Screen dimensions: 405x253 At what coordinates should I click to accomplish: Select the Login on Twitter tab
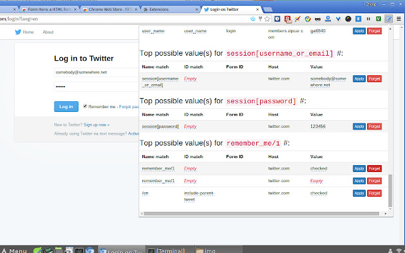click(x=231, y=9)
